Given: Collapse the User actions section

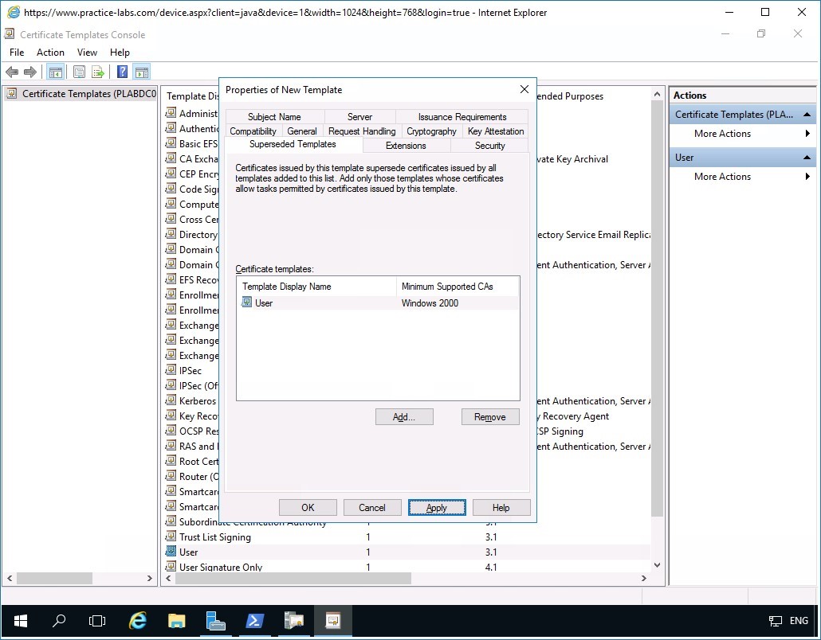Looking at the screenshot, I should 807,157.
